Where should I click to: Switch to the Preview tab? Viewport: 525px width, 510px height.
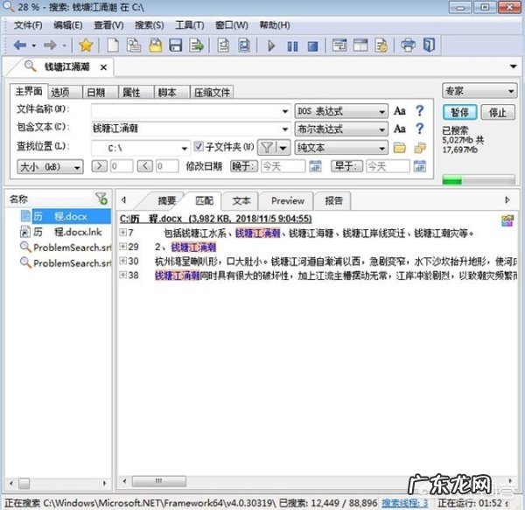click(x=288, y=200)
